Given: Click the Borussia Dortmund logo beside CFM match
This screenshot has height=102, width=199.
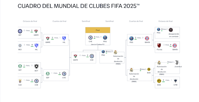Looking at the screenshot, I should 159,81.
